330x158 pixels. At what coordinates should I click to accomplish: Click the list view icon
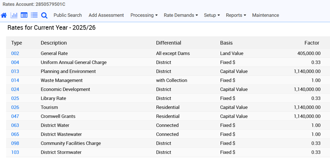pyautogui.click(x=34, y=15)
